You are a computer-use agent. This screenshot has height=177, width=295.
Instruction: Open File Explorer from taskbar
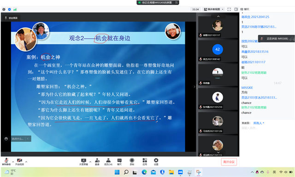coord(171,172)
